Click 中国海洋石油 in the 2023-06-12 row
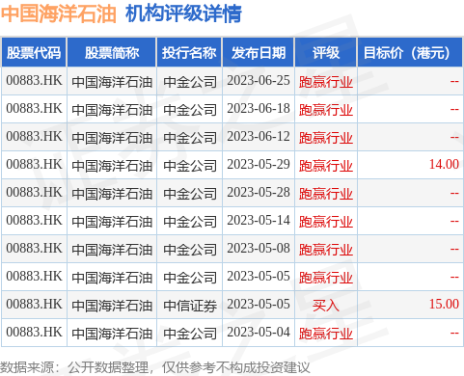464x376 pixels. 112,138
